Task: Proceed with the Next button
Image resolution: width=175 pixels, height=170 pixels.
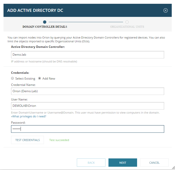Action: [x=123, y=163]
